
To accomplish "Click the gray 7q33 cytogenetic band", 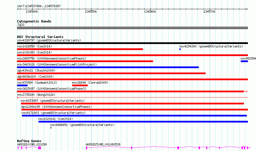I will 132,28.
